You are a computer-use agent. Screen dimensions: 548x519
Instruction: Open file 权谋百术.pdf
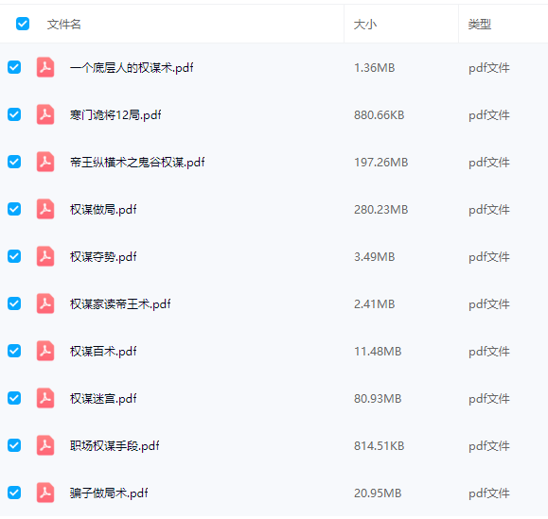pyautogui.click(x=103, y=351)
